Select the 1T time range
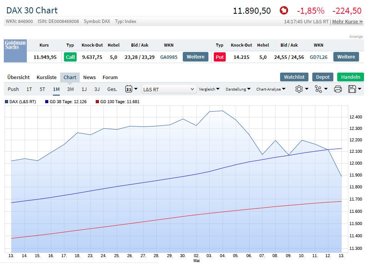Screen dimensions: 369x264 coord(29,89)
